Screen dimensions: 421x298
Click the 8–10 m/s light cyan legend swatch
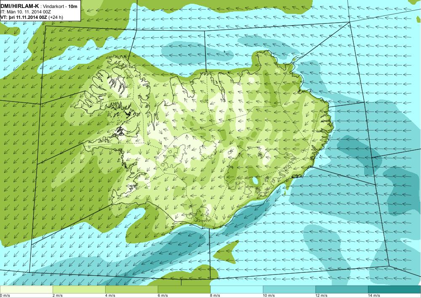pos(237,290)
